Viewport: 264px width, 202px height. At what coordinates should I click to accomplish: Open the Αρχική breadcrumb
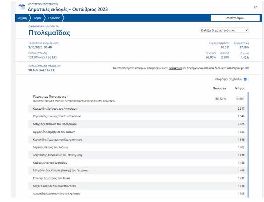click(x=22, y=18)
